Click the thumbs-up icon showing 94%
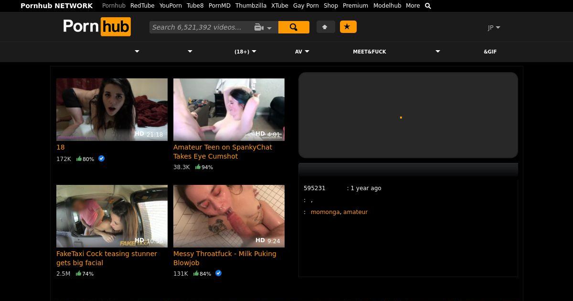573x301 pixels. click(x=198, y=167)
